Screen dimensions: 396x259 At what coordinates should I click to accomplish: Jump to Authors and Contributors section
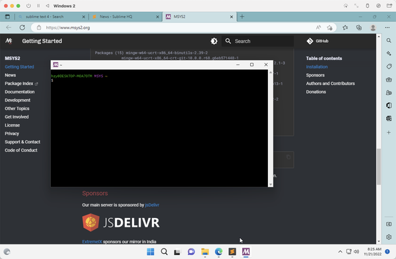331,84
